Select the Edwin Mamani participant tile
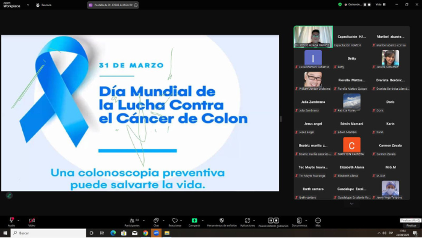Image resolution: width=422 pixels, height=238 pixels. (x=351, y=124)
